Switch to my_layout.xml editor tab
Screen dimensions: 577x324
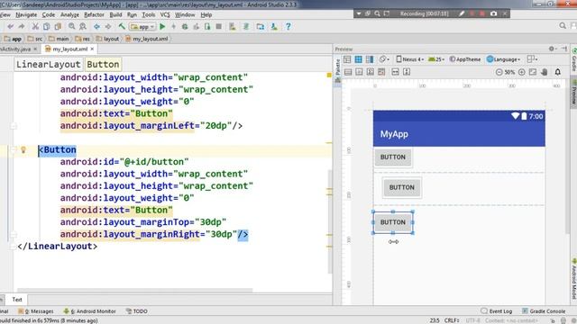click(x=70, y=49)
